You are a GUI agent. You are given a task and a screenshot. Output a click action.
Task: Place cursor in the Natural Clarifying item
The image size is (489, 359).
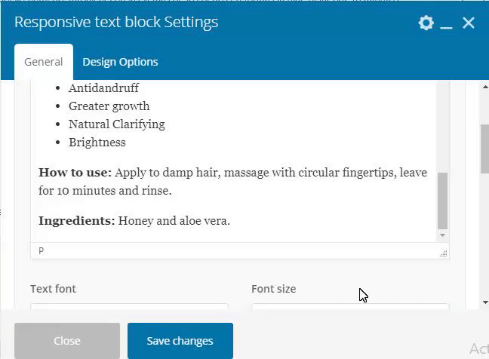pos(116,124)
